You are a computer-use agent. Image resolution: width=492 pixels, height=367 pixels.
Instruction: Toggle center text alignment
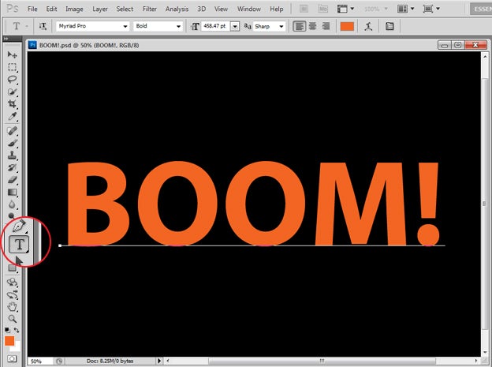pyautogui.click(x=312, y=26)
